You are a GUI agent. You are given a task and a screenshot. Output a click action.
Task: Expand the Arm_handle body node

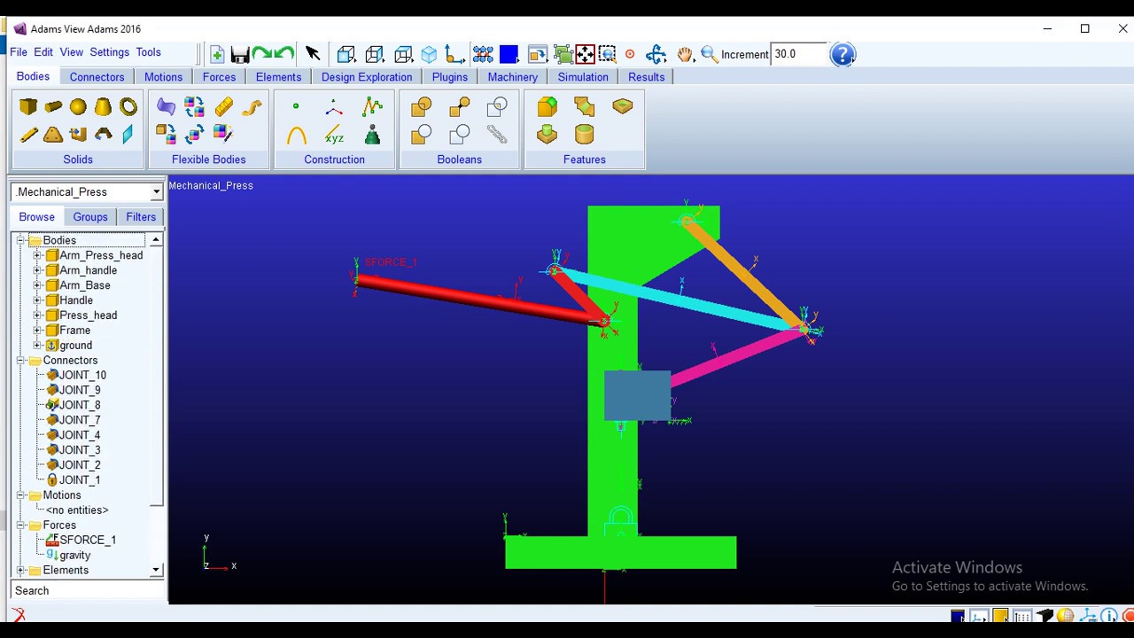(x=37, y=270)
